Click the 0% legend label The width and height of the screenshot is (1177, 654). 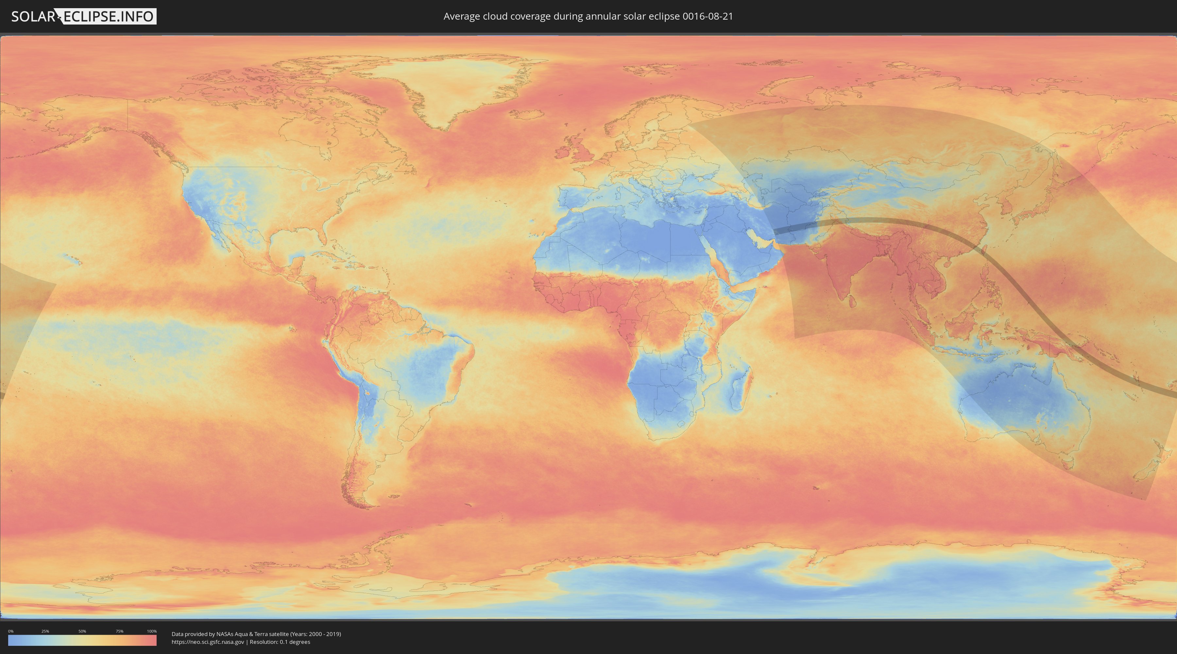pyautogui.click(x=11, y=631)
